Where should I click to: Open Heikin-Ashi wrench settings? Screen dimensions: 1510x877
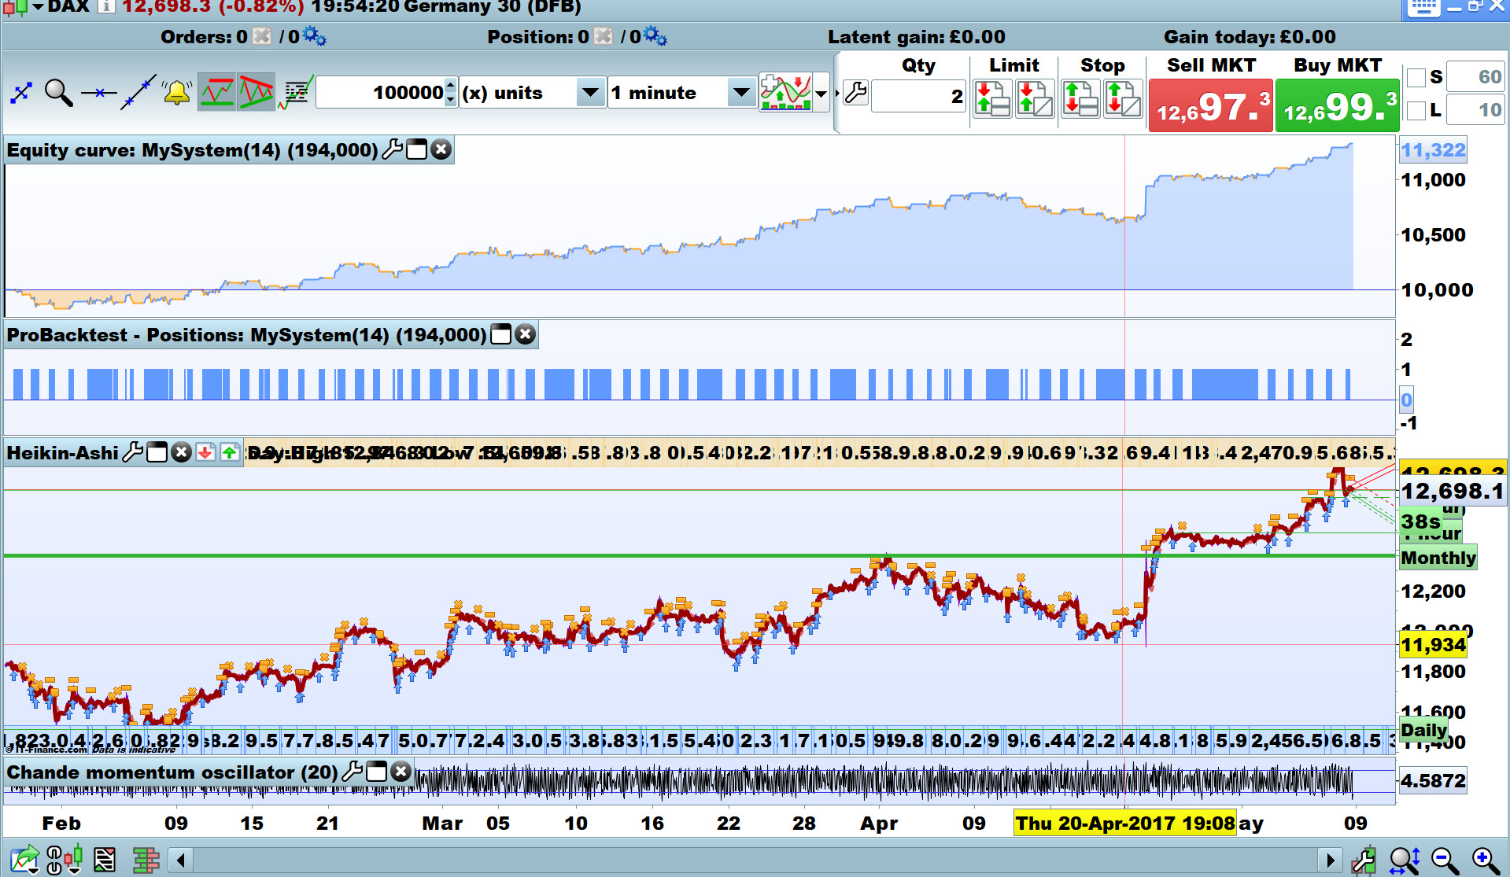tap(133, 452)
